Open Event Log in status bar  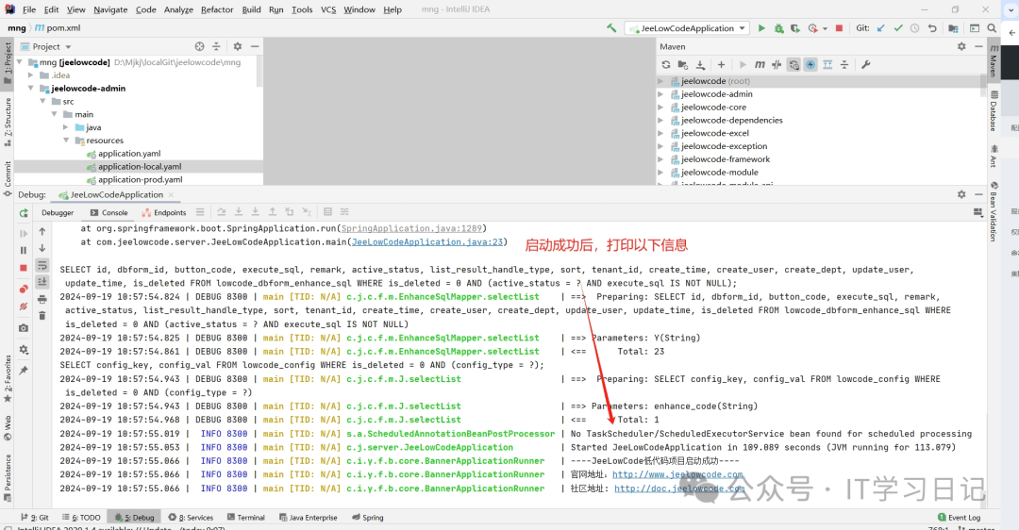pyautogui.click(x=960, y=518)
